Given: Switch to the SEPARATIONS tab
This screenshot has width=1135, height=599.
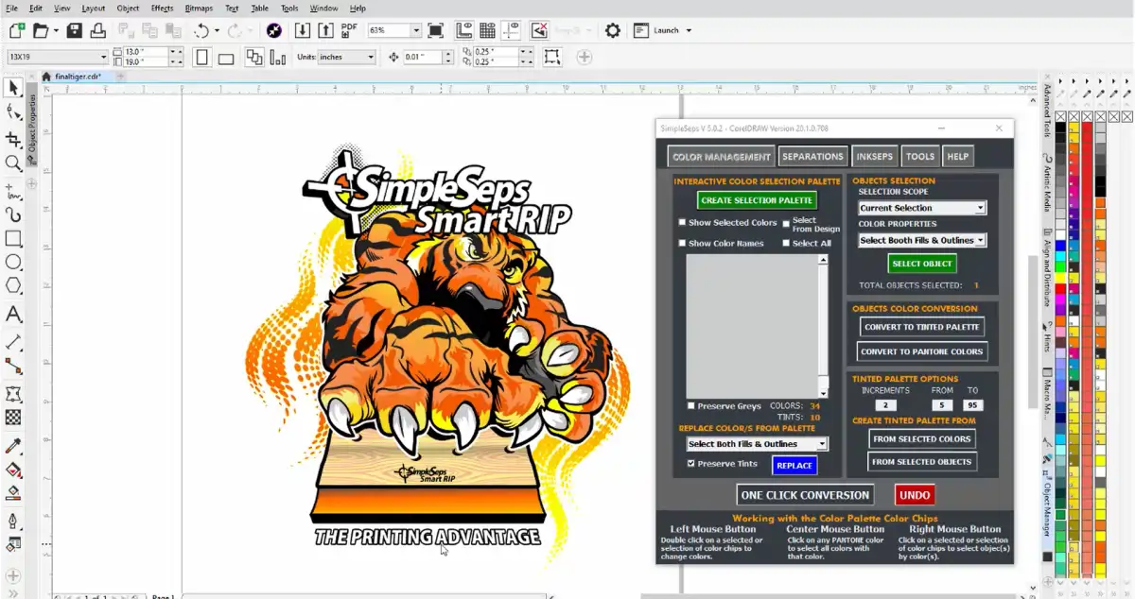Looking at the screenshot, I should (x=812, y=156).
